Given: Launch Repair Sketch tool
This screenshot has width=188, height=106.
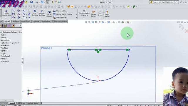Looking at the screenshot, I should click(93, 14).
